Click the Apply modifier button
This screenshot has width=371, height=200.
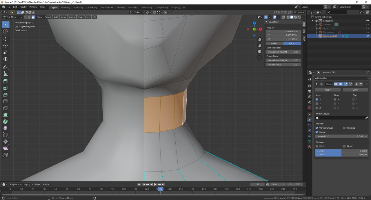[x=328, y=90]
